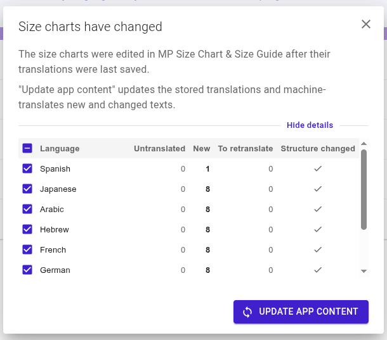This screenshot has height=340, width=387.
Task: Click the New count 8 for German
Action: (207, 270)
